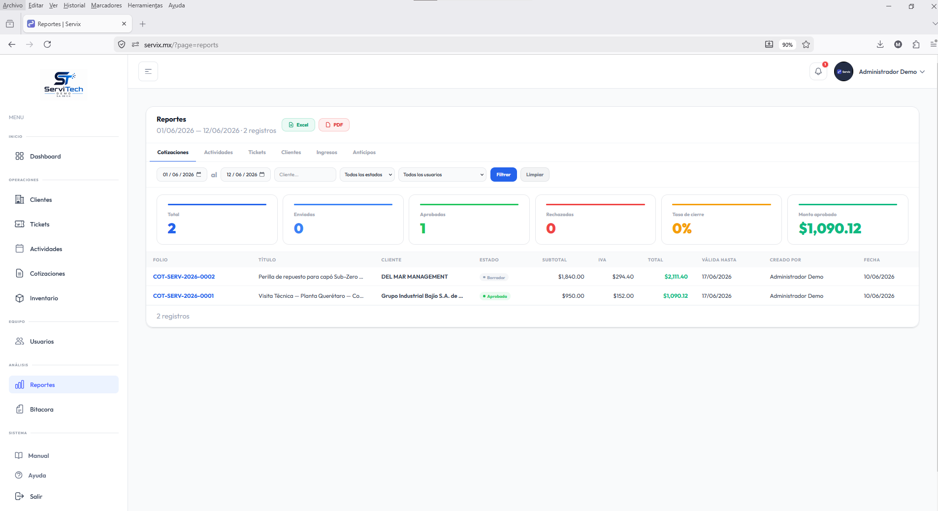
Task: Expand the Todos los usuarios dropdown
Action: coord(442,175)
